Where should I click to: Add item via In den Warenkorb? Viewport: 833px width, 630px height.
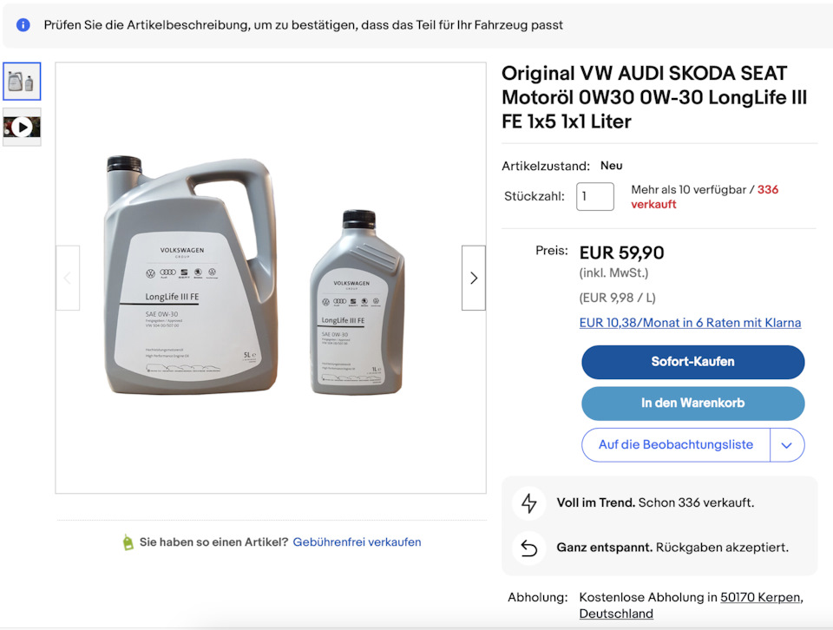[x=692, y=404]
